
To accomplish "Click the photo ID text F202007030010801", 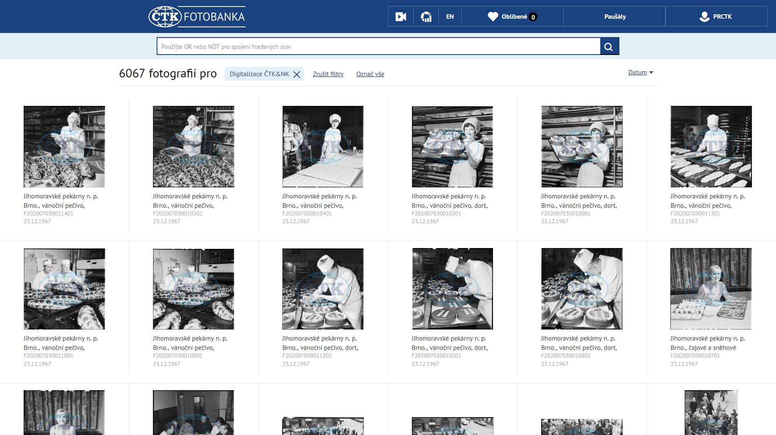I will 566,356.
